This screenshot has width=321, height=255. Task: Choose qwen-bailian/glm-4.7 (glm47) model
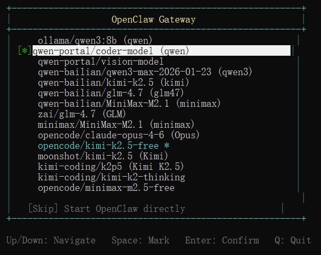(111, 93)
